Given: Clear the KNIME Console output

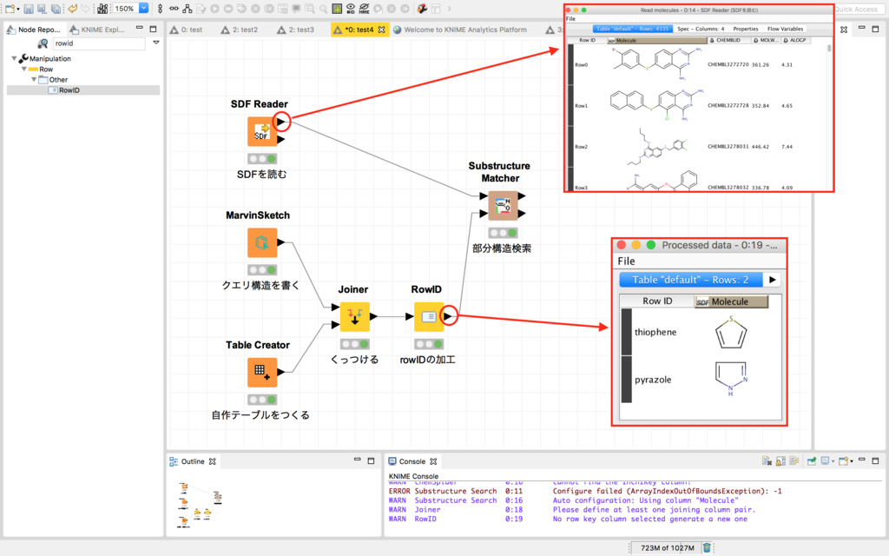Looking at the screenshot, I should [767, 460].
